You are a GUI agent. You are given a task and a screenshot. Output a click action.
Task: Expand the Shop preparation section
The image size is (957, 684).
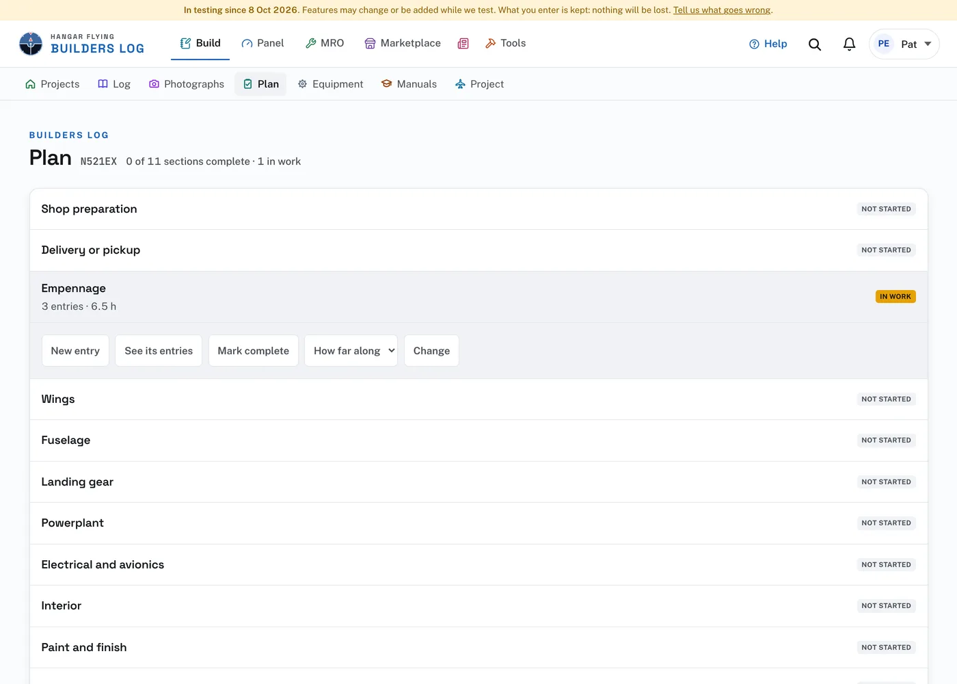pos(478,209)
